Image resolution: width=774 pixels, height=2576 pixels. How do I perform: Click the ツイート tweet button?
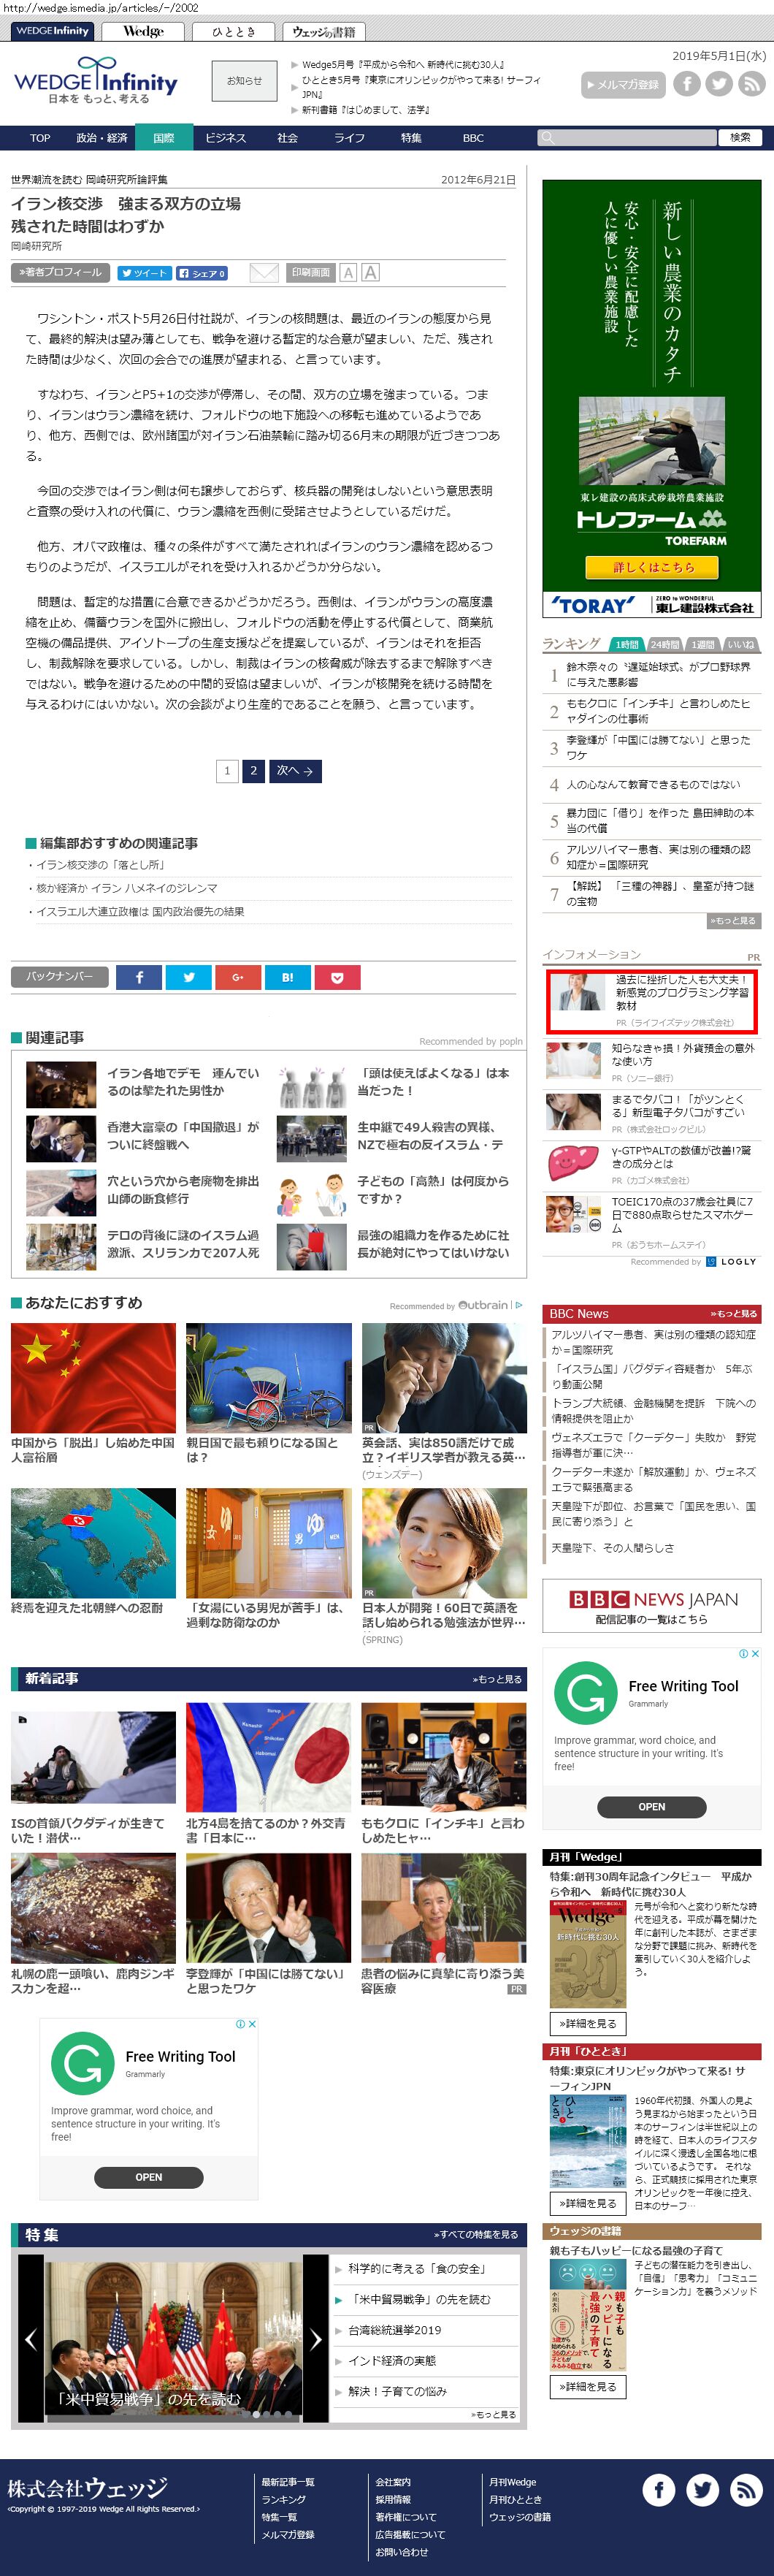pos(144,273)
